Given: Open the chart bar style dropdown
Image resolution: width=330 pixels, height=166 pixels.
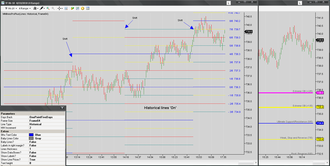Looking at the screenshot, I should coord(36,8).
